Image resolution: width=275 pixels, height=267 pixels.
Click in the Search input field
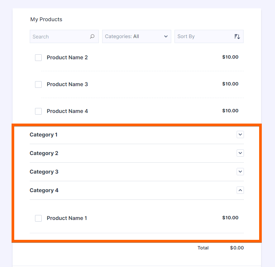[59, 36]
